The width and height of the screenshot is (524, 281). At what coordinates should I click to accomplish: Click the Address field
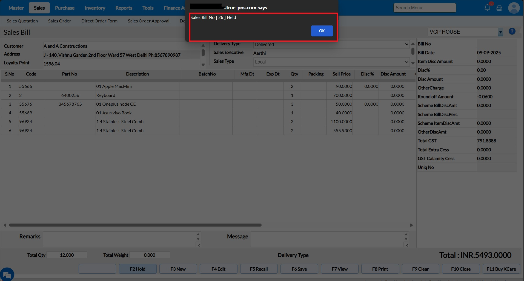click(x=122, y=55)
